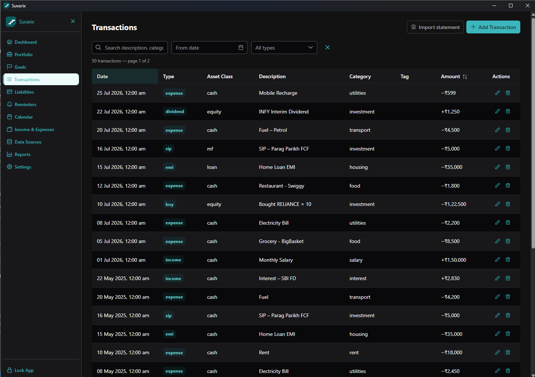Click Import statement button

435,27
